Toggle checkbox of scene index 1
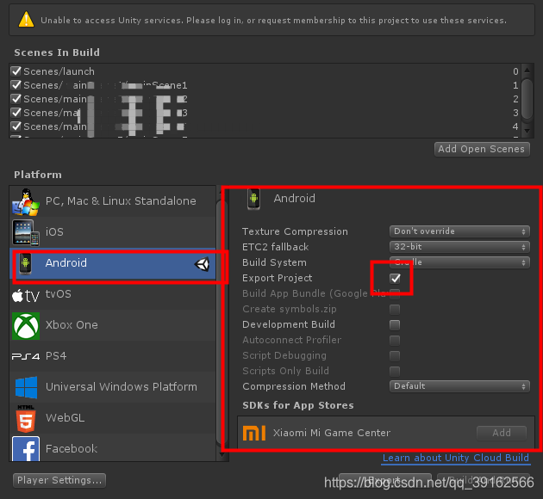Screen dimensions: 543x499 click(x=16, y=85)
